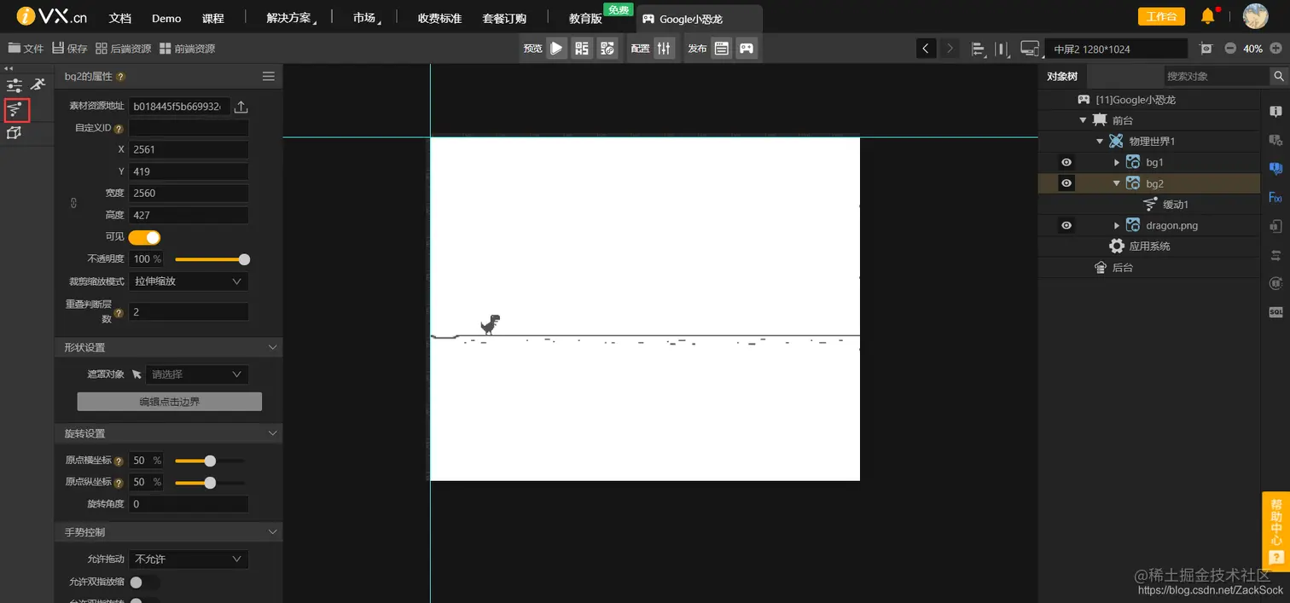The width and height of the screenshot is (1290, 603).
Task: Click the preview play button
Action: tap(556, 49)
